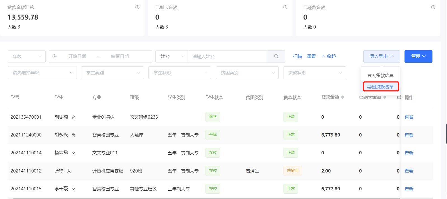
Task: Open the 学生类别 filter dropdown
Action: click(112, 73)
